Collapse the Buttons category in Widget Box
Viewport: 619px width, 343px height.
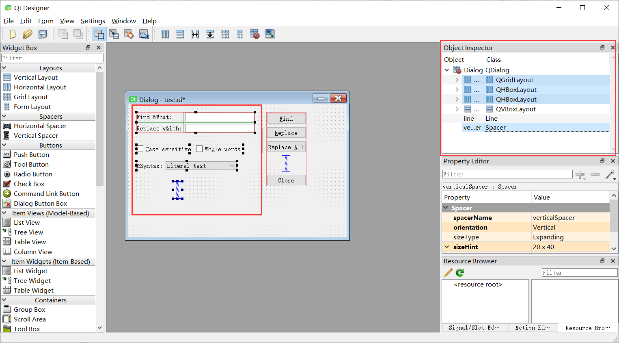point(4,145)
